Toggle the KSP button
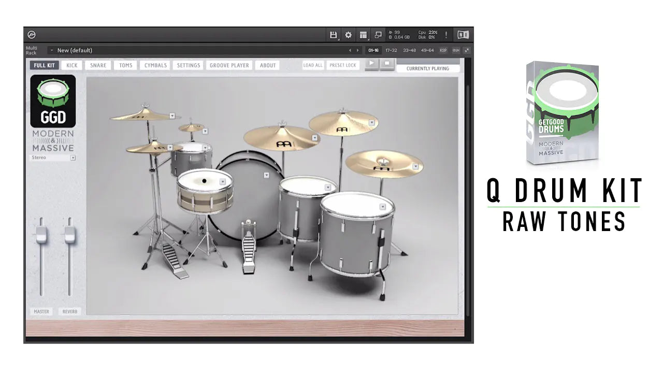Viewport: 663px width, 373px height. click(x=443, y=50)
